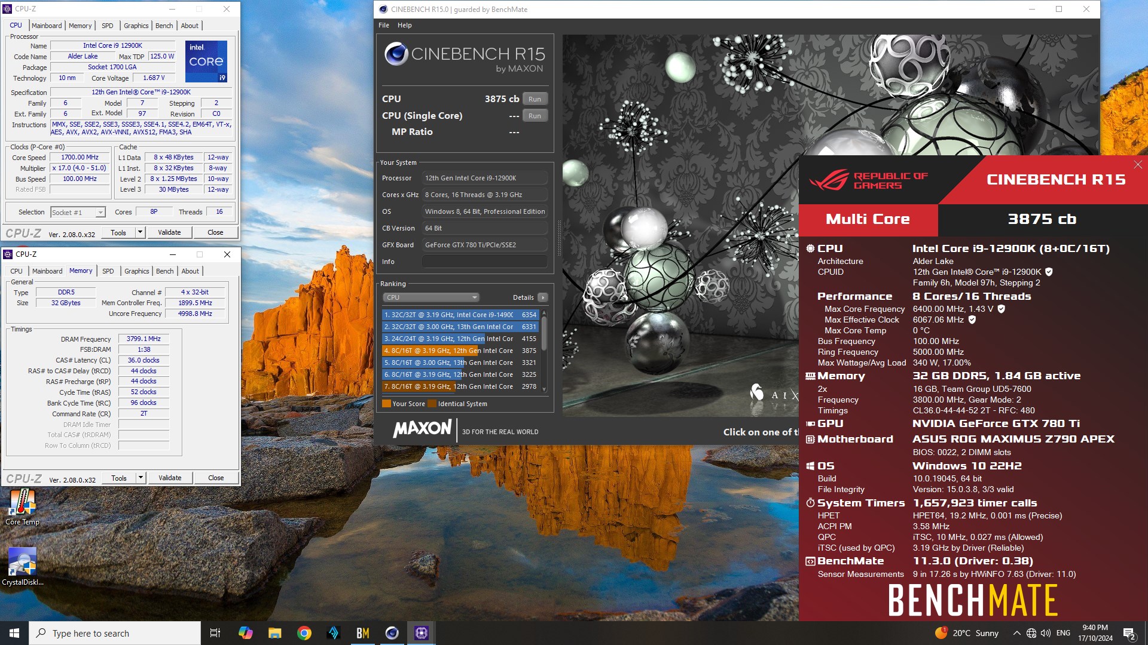Click the Cinebench R15 logo icon
This screenshot has width=1148, height=645.
396,54
